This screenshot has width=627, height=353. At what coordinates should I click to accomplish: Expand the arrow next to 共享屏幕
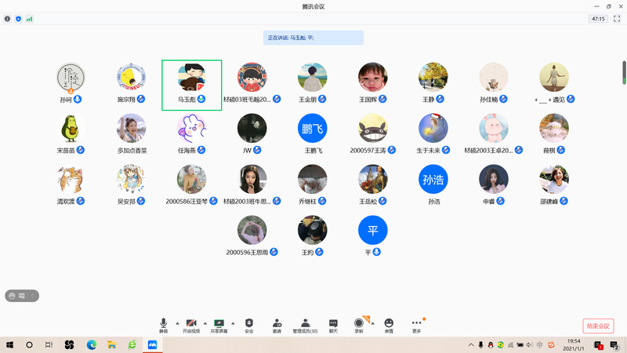[x=234, y=322]
